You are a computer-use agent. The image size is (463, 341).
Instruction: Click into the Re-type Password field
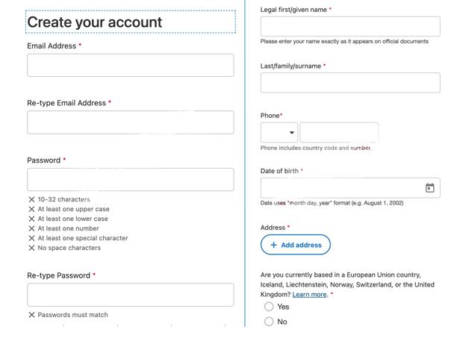click(131, 295)
